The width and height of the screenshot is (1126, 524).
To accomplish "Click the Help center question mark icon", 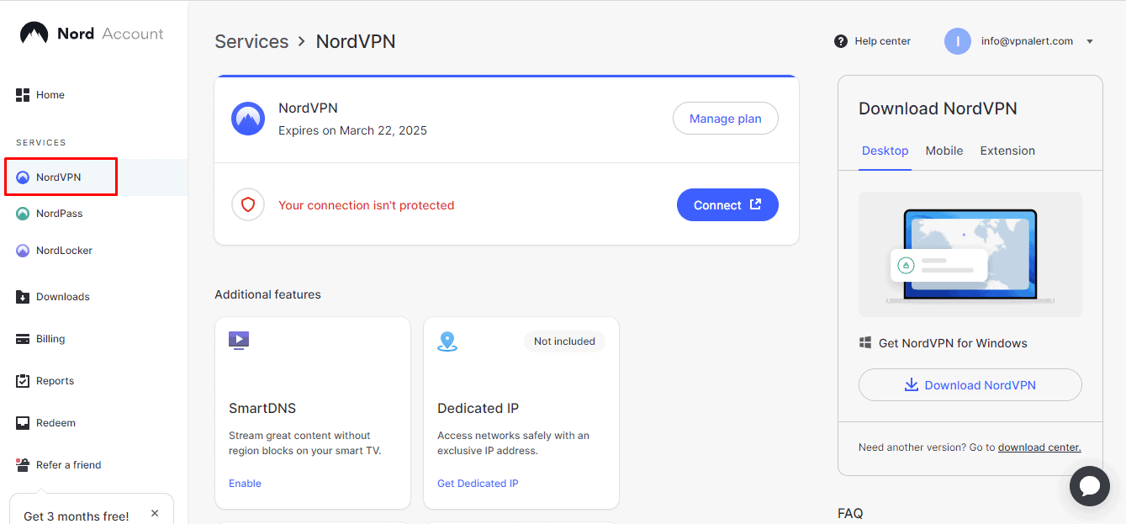I will click(841, 41).
